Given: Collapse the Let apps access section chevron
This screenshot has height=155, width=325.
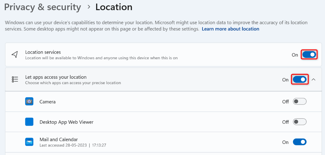Looking at the screenshot, I should coord(314,79).
